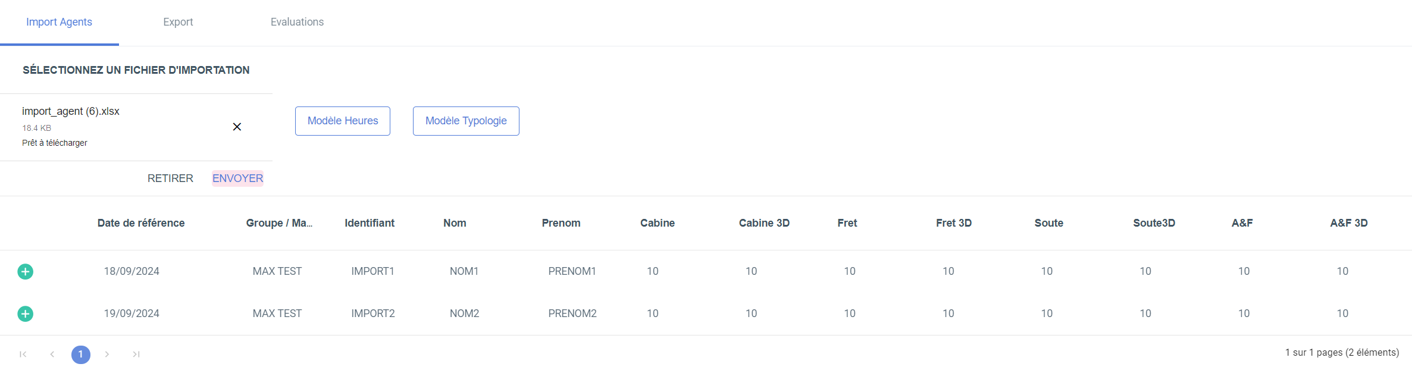
Task: Open the Evaluations tab
Action: (297, 22)
